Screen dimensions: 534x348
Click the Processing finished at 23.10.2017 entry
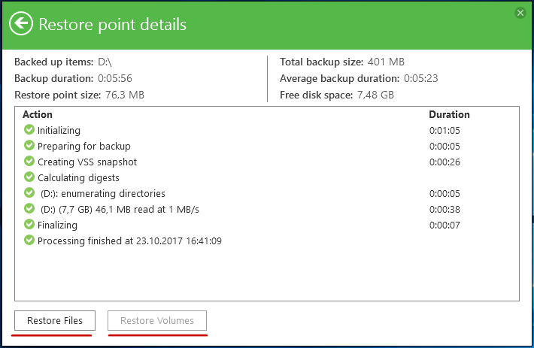click(129, 241)
